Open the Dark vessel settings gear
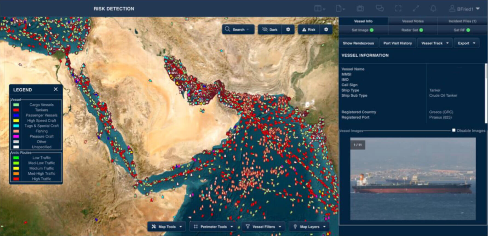 coord(288,30)
